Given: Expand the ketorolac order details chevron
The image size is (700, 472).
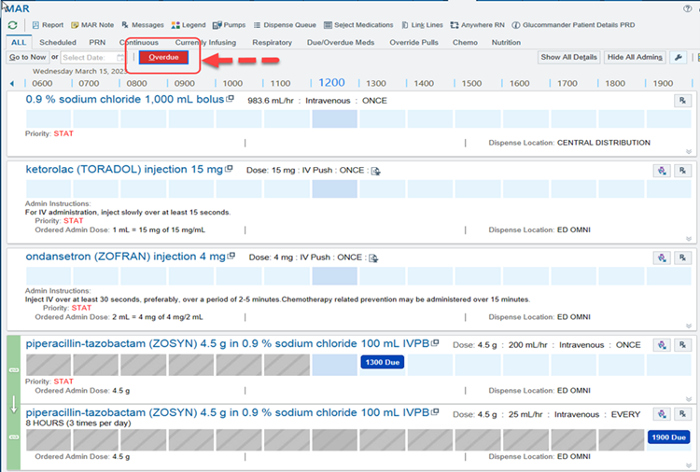Looking at the screenshot, I should (689, 238).
